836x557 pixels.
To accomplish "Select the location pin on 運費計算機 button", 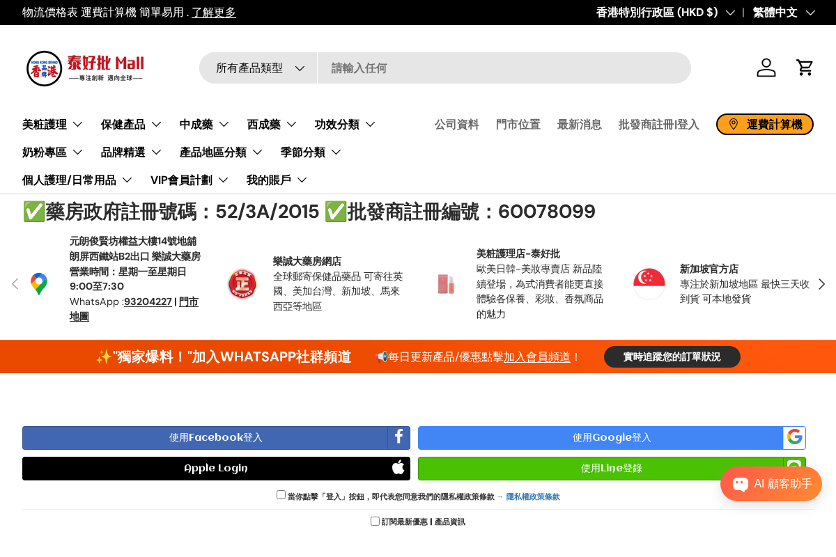I will click(x=734, y=124).
